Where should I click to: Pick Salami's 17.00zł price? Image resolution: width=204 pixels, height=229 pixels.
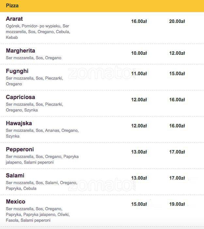[177, 178]
